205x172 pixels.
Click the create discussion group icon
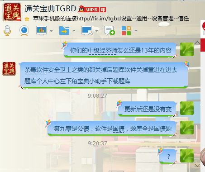(110, 30)
